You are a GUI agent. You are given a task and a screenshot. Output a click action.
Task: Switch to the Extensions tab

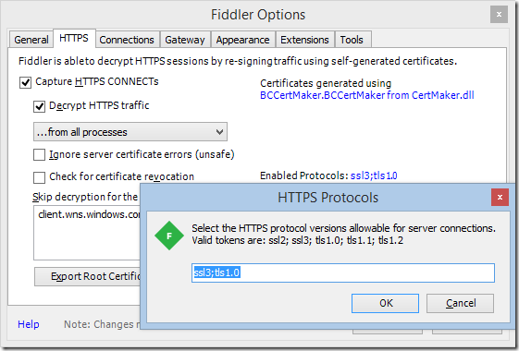(x=305, y=40)
